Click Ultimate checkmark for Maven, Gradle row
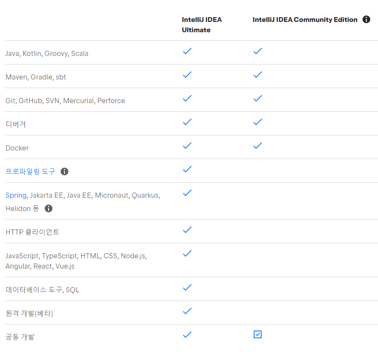Image resolution: width=378 pixels, height=352 pixels. [x=187, y=75]
